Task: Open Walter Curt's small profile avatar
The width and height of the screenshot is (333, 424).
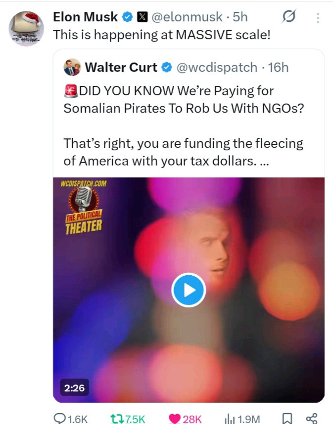Action: tap(72, 67)
